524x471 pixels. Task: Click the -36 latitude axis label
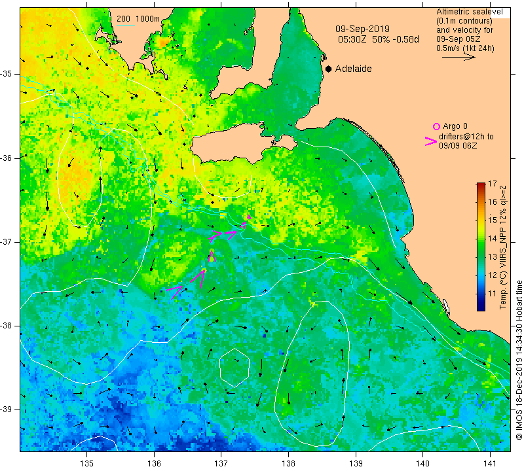[7, 158]
